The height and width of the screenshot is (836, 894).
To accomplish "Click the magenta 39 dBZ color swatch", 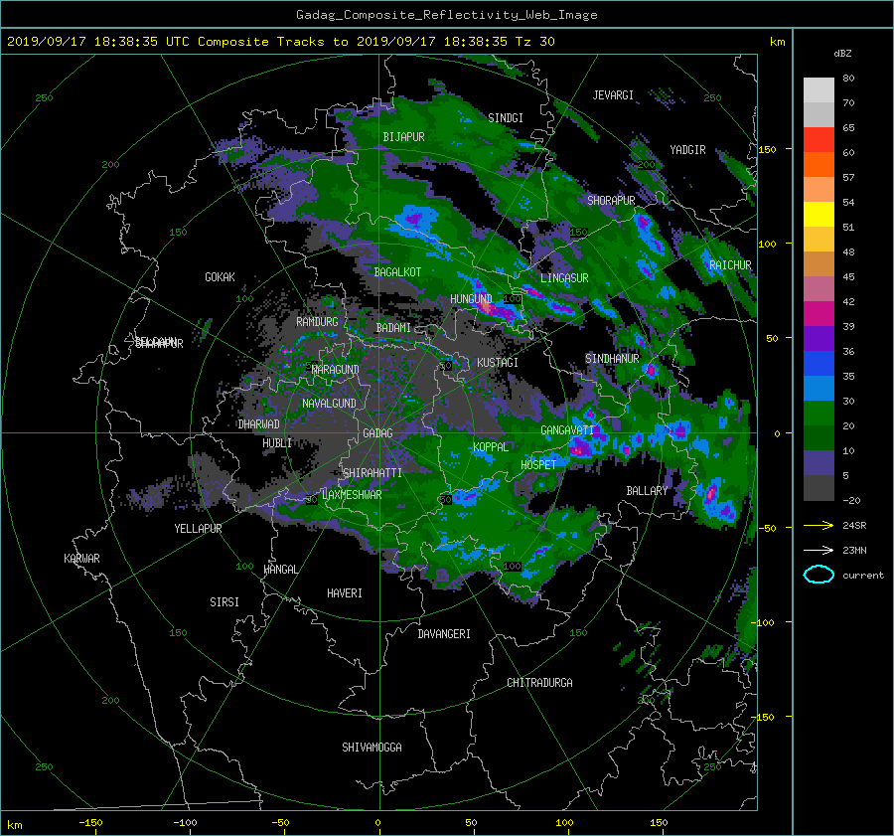I will (x=819, y=314).
